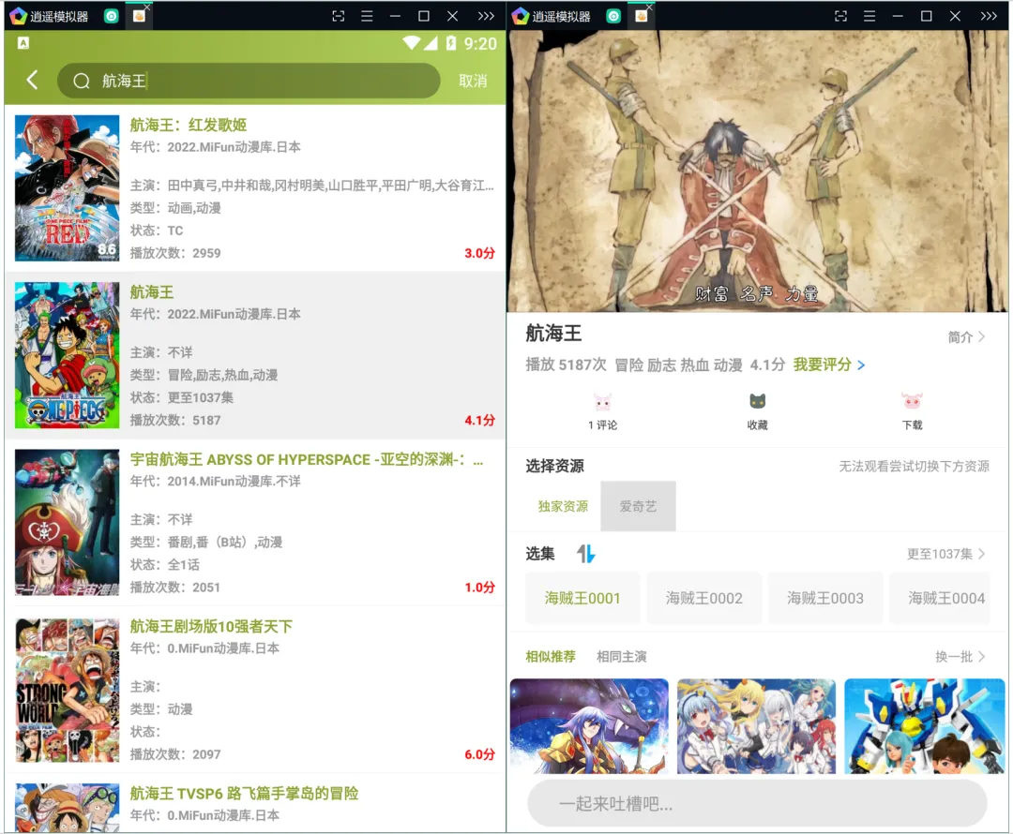Viewport: 1013px width, 834px height.
Task: Focus the 一起来吐槽吧 comment input
Action: coord(757,804)
